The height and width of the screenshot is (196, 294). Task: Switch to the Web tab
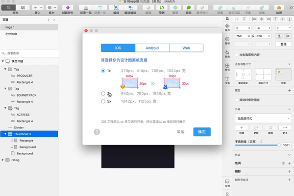coord(186,48)
